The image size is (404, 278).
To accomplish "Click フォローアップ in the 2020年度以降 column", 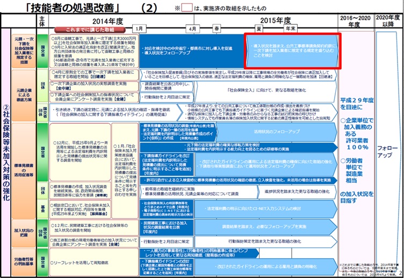I will click(x=387, y=152).
